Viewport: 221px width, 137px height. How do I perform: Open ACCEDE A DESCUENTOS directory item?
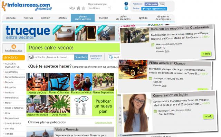[x=12, y=65]
